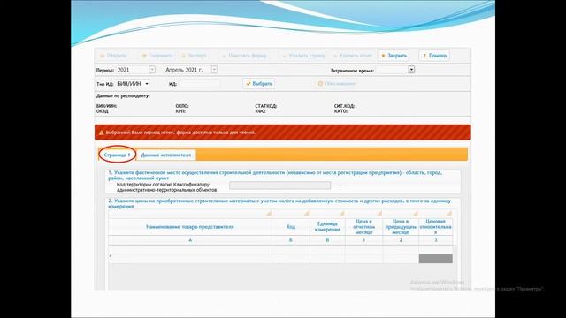Open help via Помощь button
The height and width of the screenshot is (318, 566).
point(434,56)
